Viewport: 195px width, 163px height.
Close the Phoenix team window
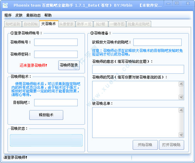coord(188,3)
